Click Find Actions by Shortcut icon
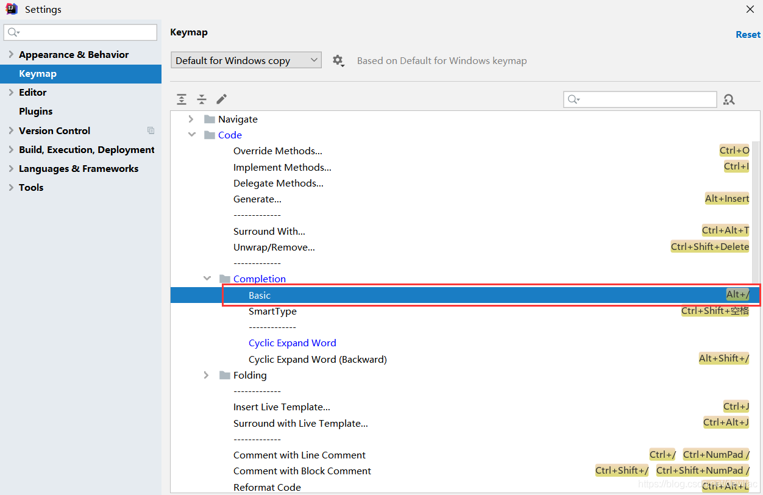The width and height of the screenshot is (763, 495). pos(729,99)
